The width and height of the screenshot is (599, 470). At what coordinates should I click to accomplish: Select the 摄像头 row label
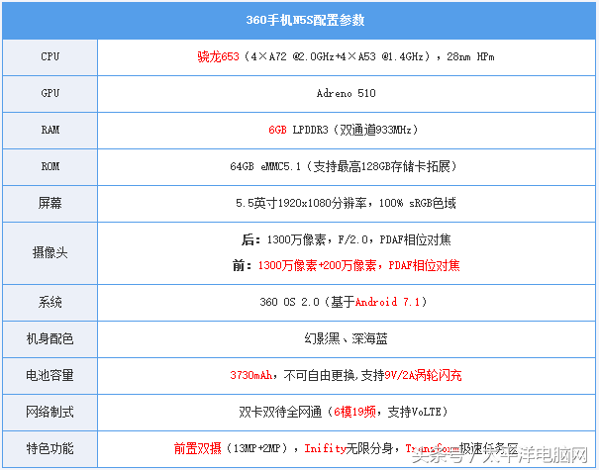50,252
